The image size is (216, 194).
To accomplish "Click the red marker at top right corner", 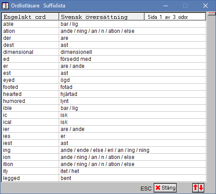I will (212, 14).
